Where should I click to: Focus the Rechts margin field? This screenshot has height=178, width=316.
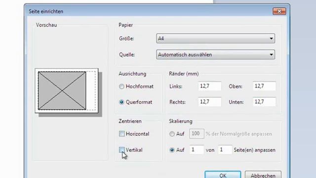209,102
